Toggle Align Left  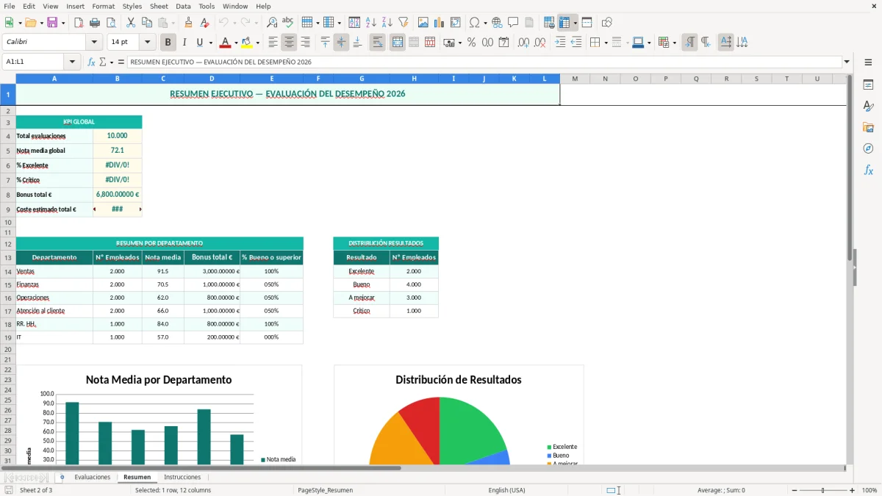click(273, 43)
